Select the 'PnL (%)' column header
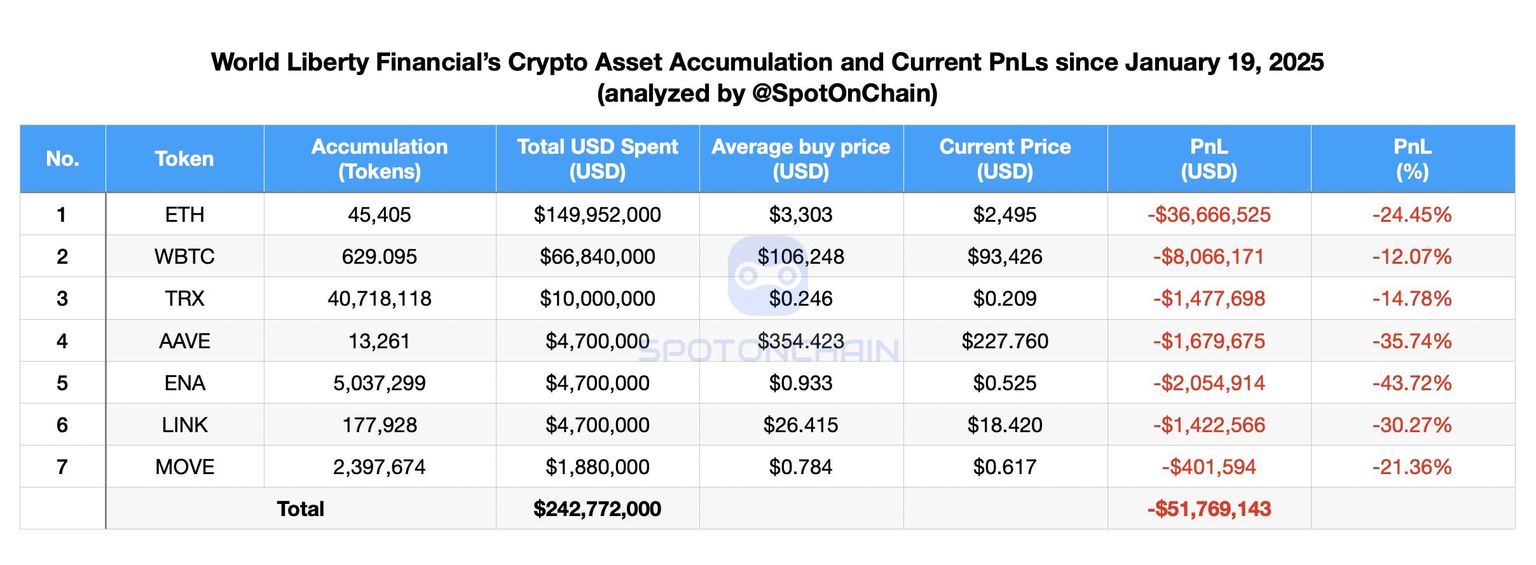The image size is (1536, 565). pyautogui.click(x=1412, y=159)
